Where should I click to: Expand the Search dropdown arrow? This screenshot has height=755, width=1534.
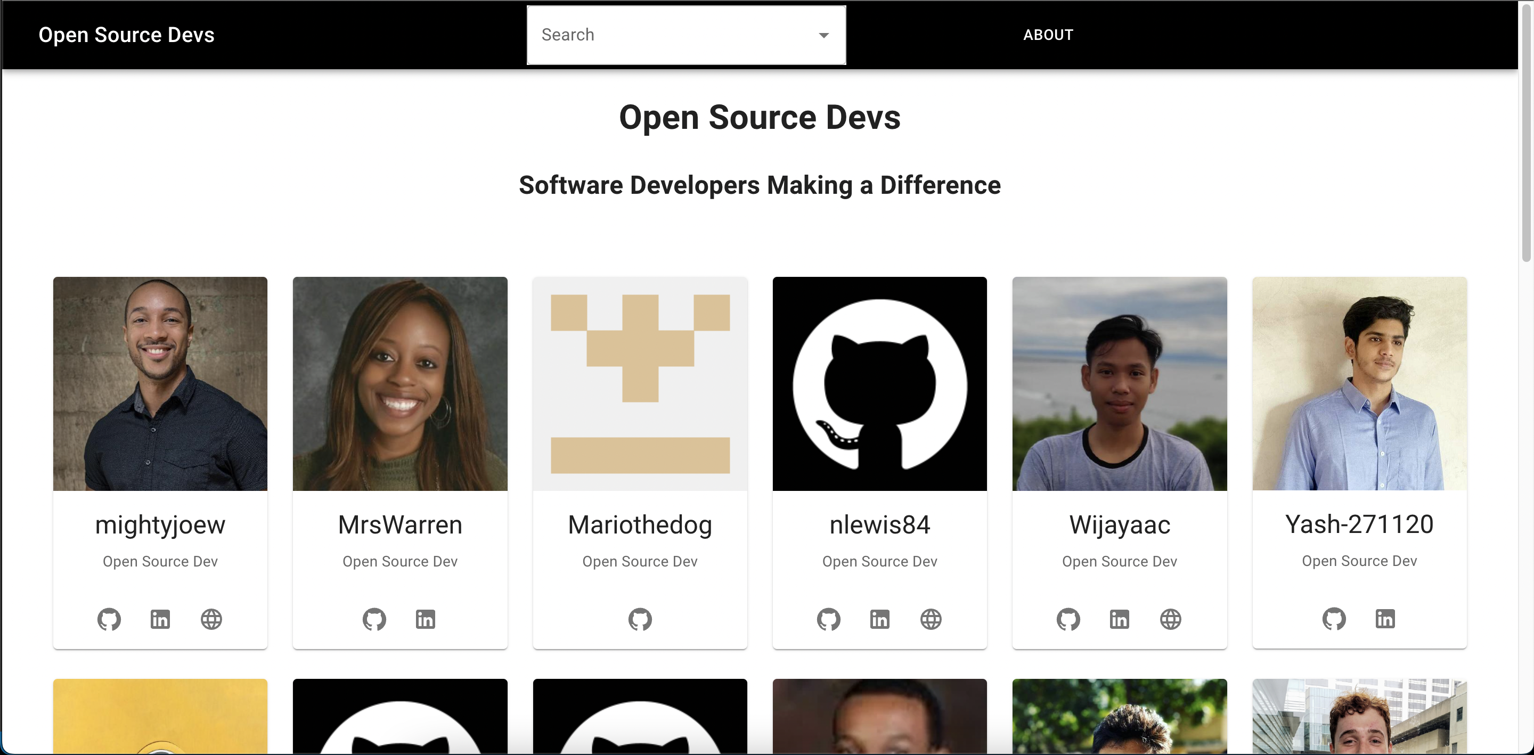point(823,35)
